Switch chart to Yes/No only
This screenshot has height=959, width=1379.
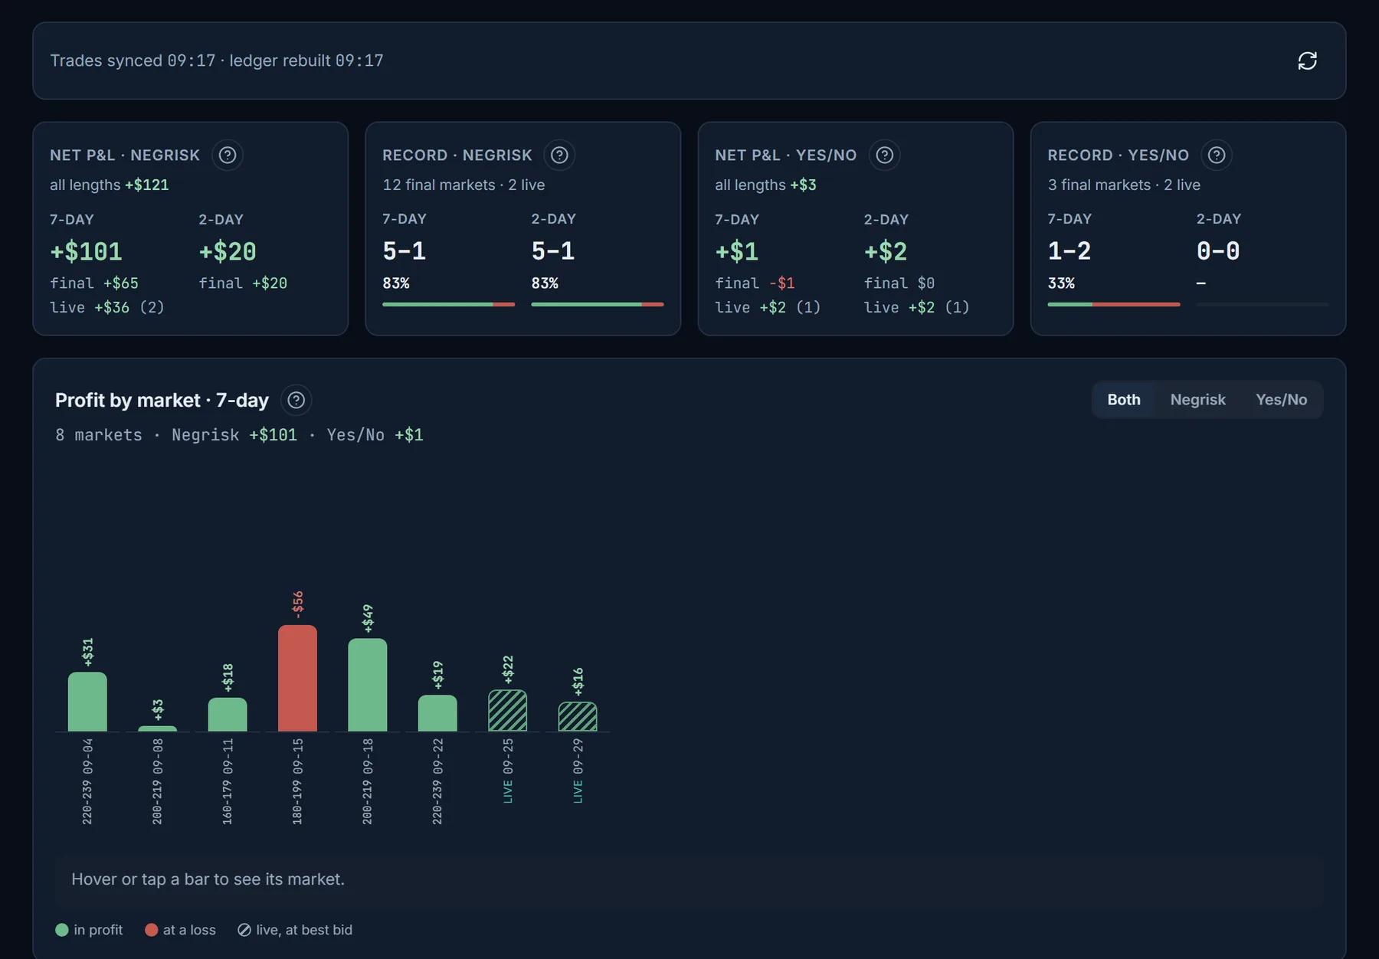click(1281, 400)
